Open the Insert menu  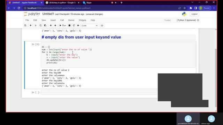click(53, 20)
